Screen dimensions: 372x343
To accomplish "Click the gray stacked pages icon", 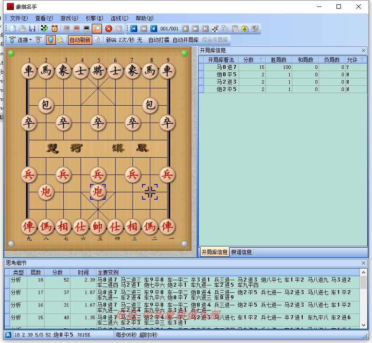I will click(x=255, y=29).
